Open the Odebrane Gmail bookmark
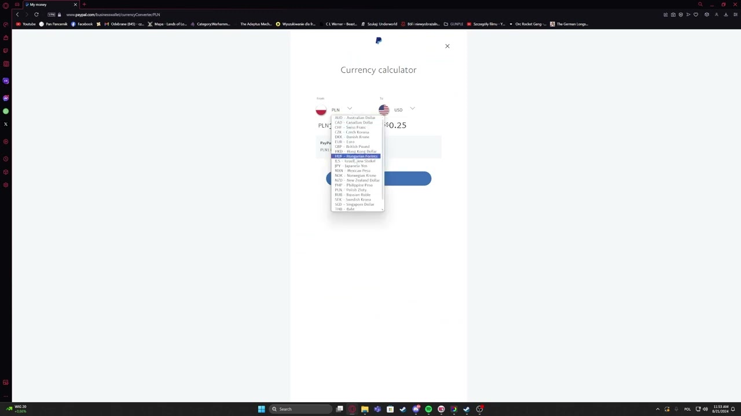 [x=124, y=24]
